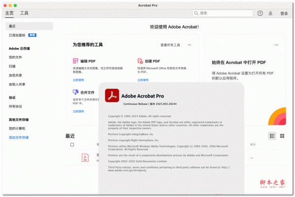Image resolution: width=295 pixels, height=197 pixels.
Task: Click the 编辑 PDF tool icon
Action: tap(75, 61)
